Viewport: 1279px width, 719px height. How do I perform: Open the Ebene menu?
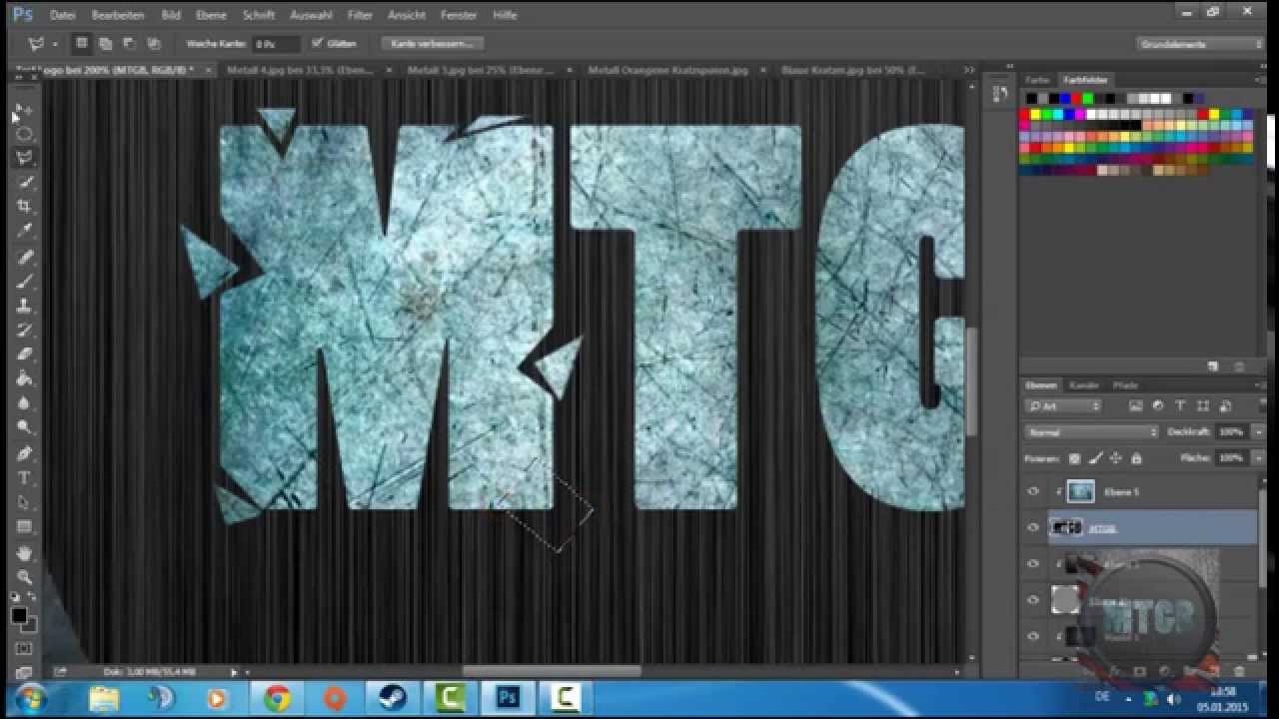coord(211,15)
